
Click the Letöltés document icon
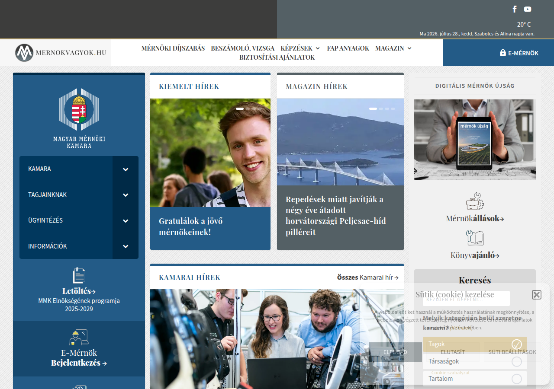[x=79, y=275]
